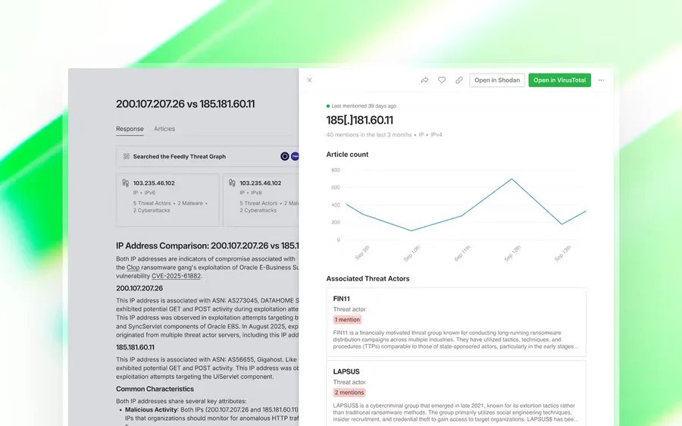Screen dimensions: 682x426
Task: Click the 'Article count' heading
Action: [347, 154]
